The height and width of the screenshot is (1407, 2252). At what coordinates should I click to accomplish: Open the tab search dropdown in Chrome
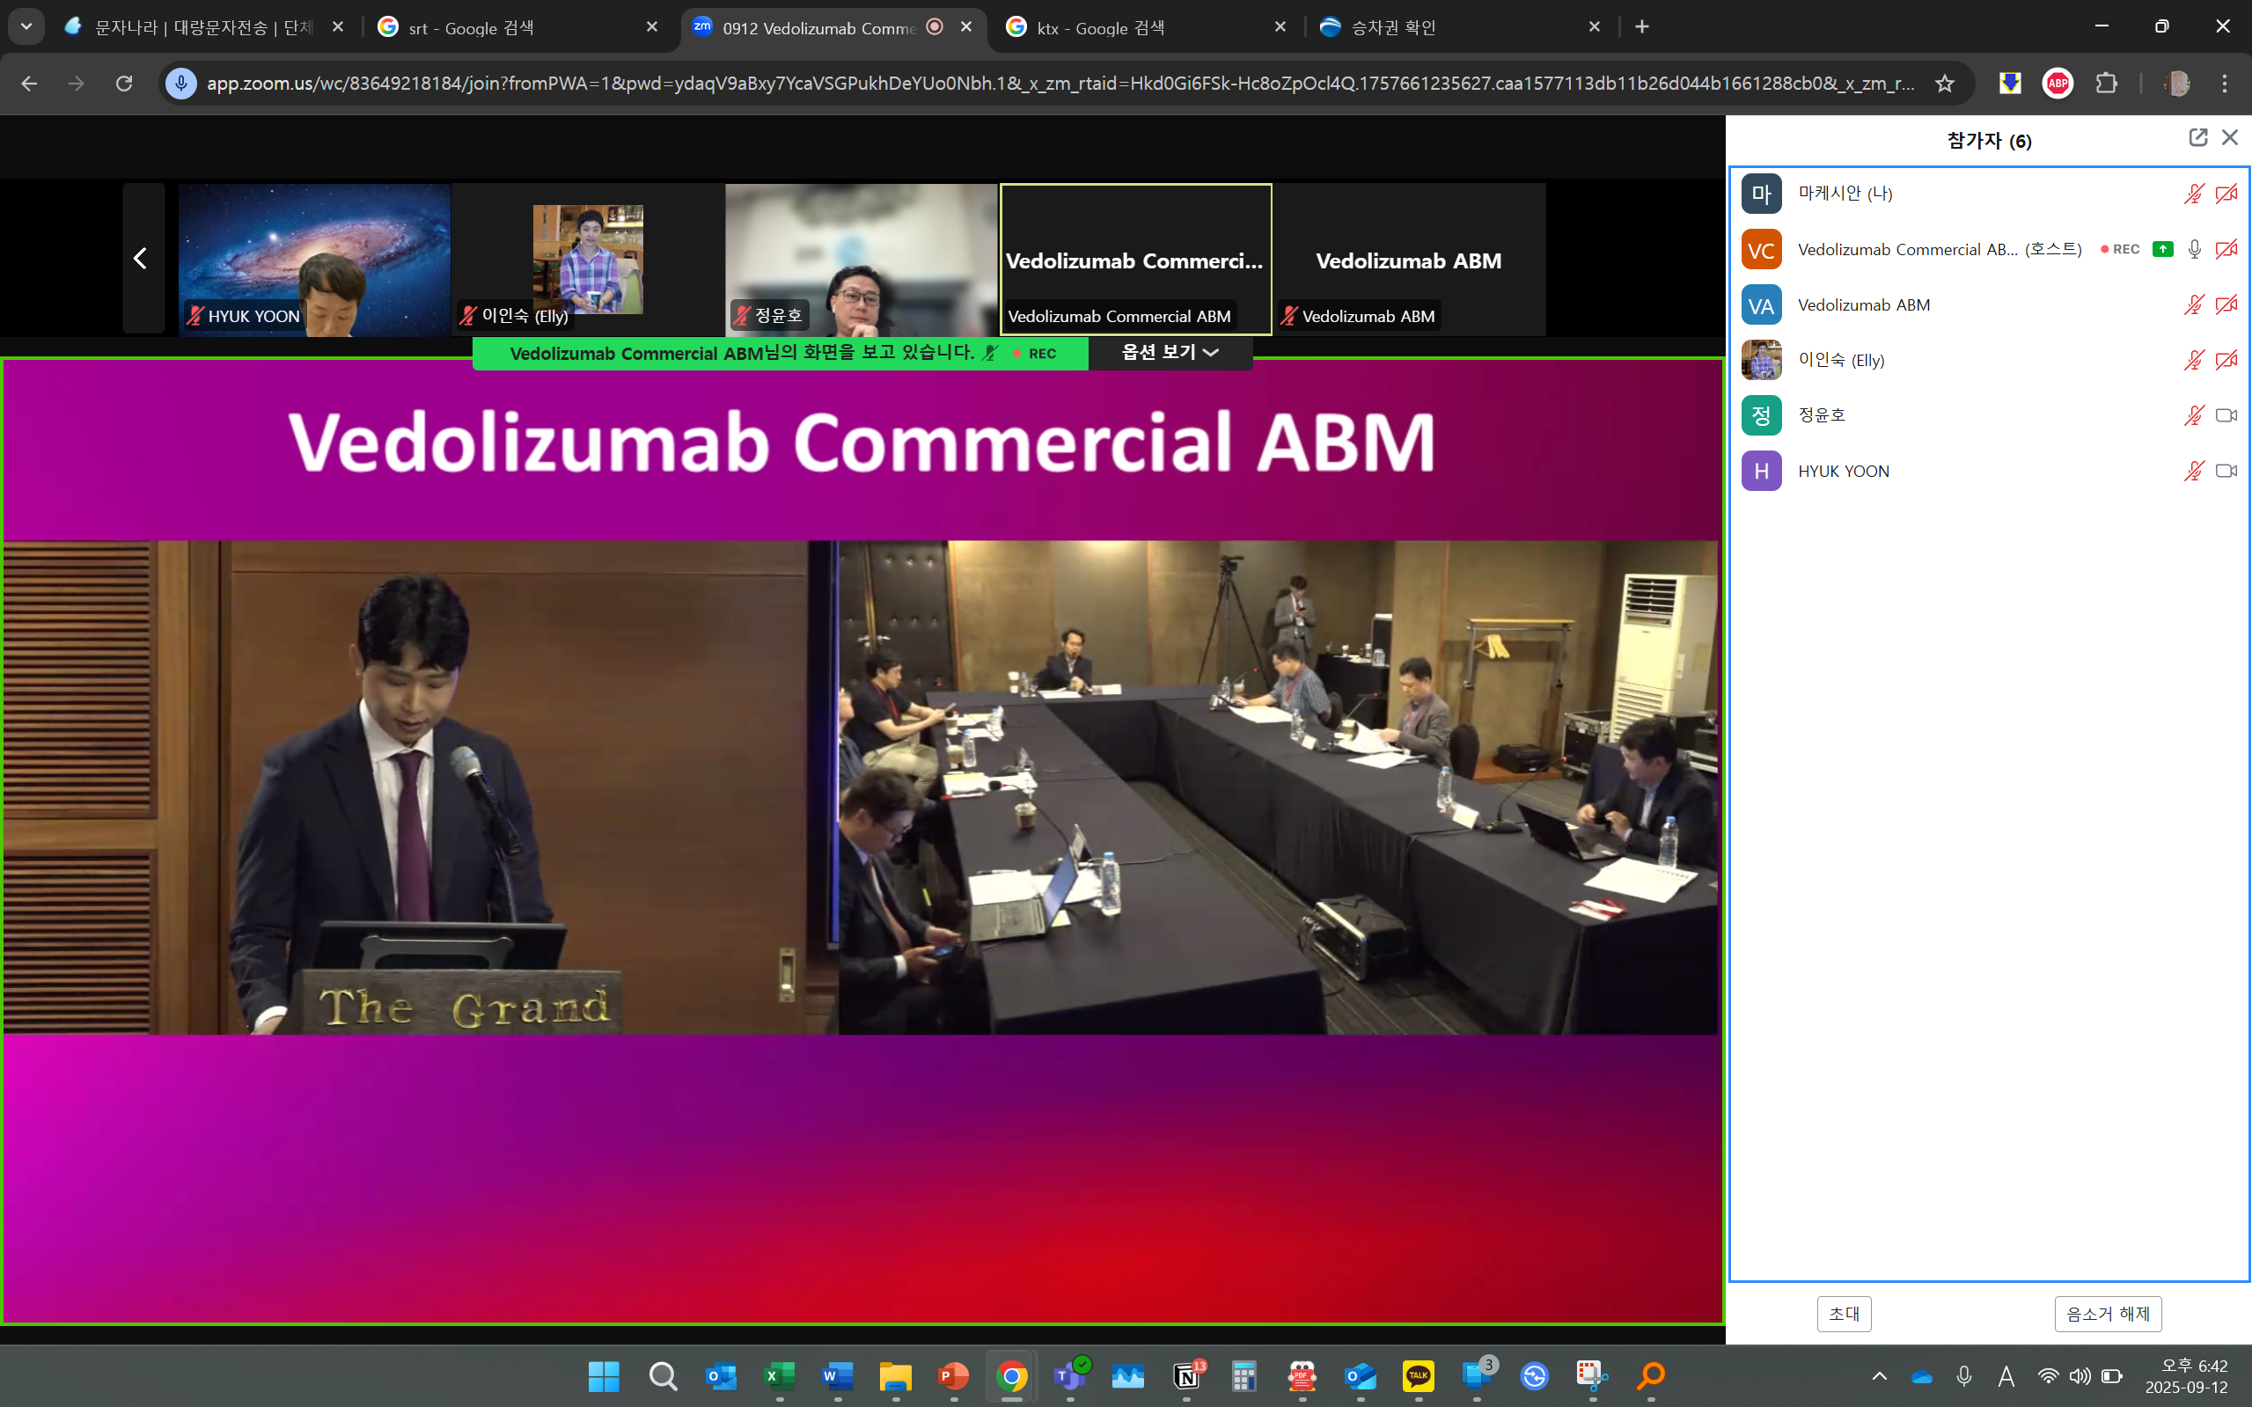pos(26,27)
